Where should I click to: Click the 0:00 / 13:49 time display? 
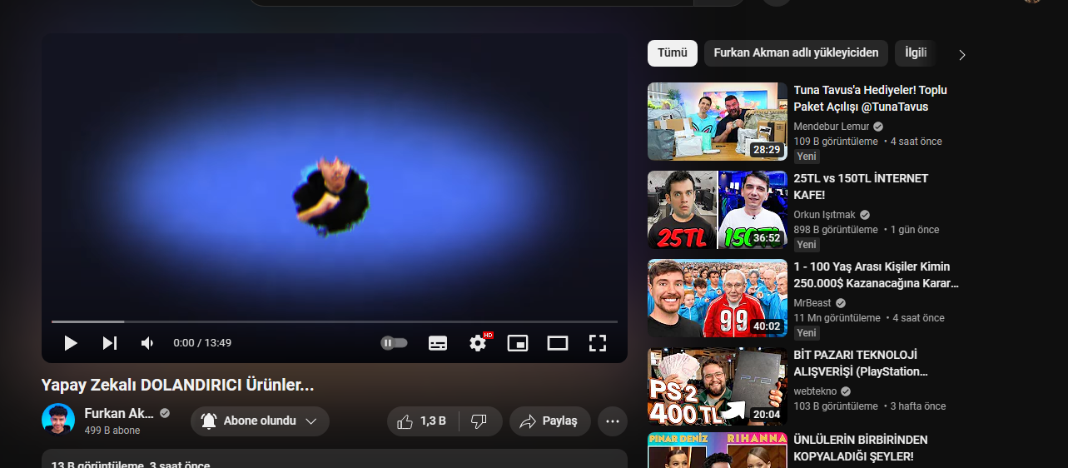202,343
